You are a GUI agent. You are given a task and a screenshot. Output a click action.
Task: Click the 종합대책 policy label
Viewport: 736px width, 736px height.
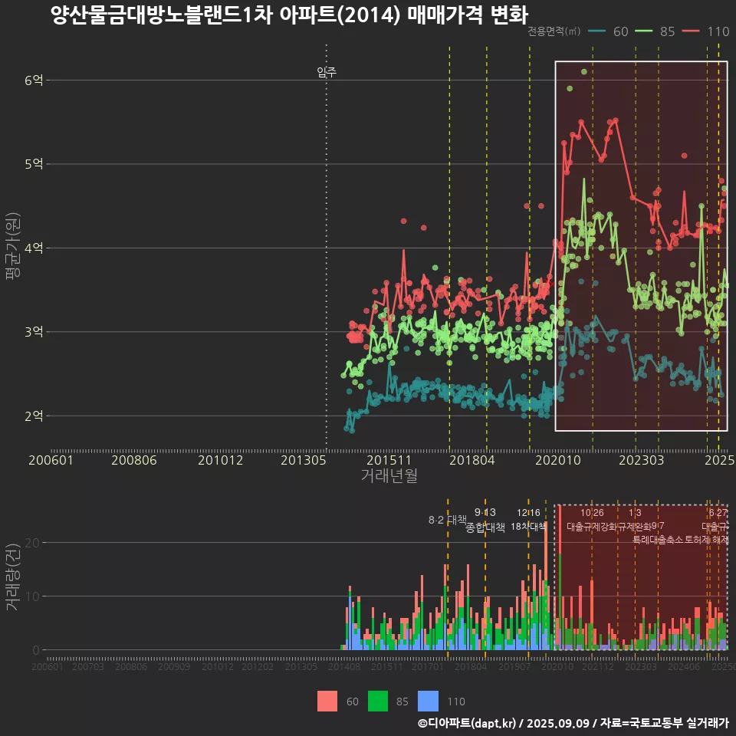[x=485, y=527]
